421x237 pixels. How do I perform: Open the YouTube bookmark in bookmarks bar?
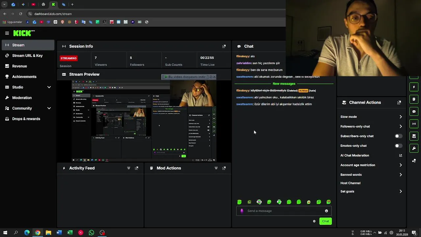(41, 22)
